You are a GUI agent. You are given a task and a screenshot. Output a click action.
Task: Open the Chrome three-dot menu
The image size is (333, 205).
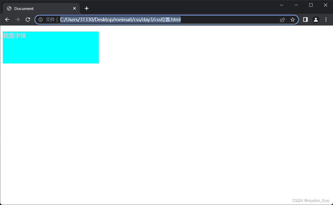tap(326, 20)
